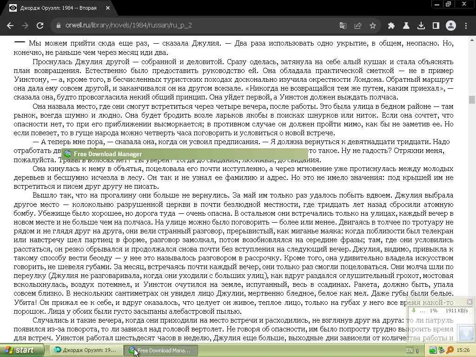The height and width of the screenshot is (357, 476).
Task: Click the green download arrow in widget
Action: tap(413, 311)
